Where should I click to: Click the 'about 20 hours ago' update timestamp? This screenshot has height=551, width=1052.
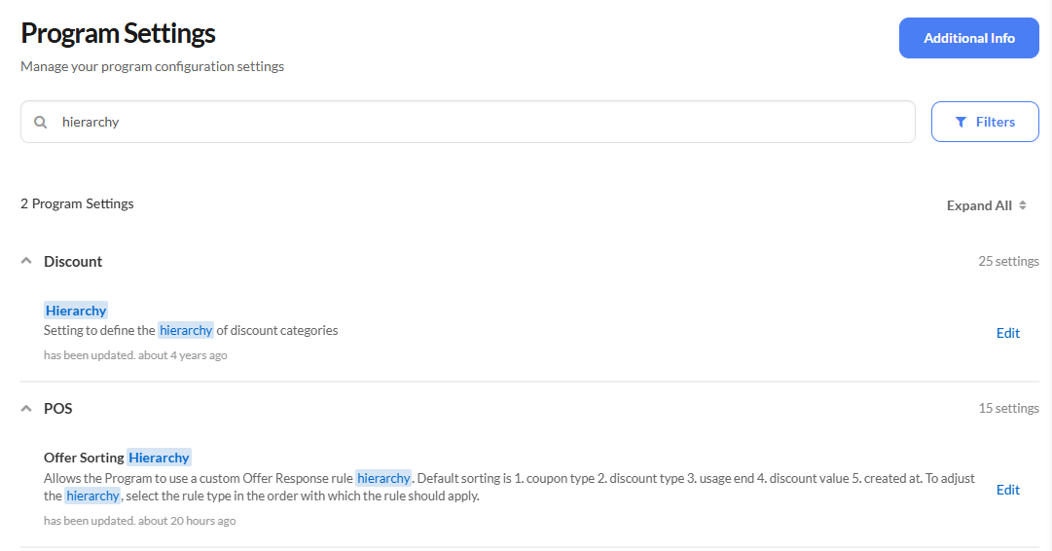[187, 521]
